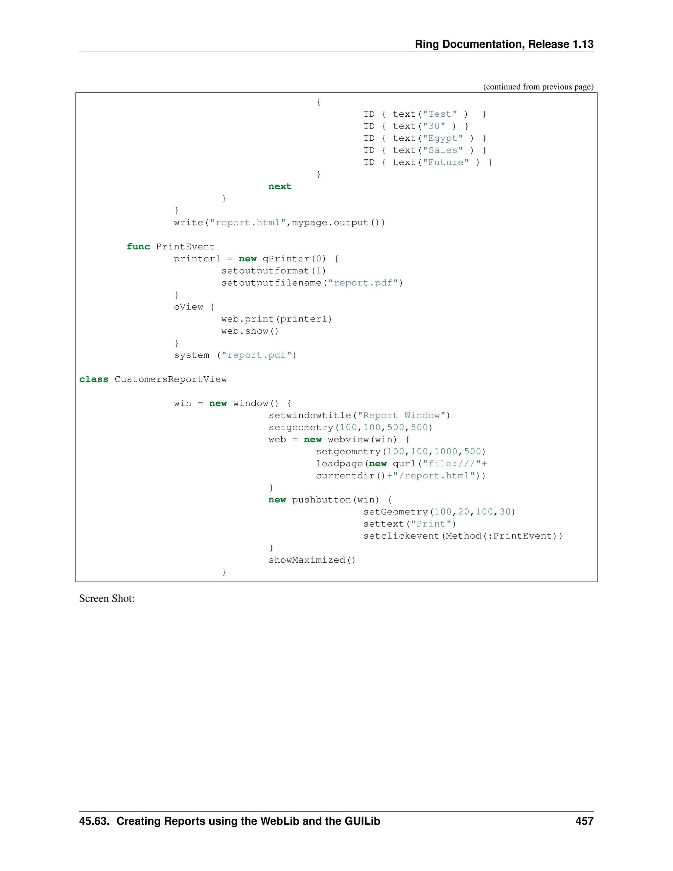The image size is (673, 871).
Task: Click the line with text("Future")
Action: pyautogui.click(x=428, y=162)
